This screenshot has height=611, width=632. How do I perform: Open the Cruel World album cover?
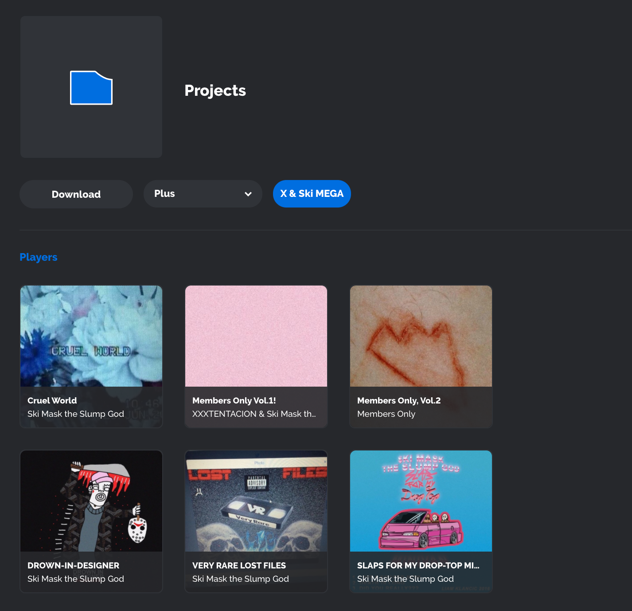pyautogui.click(x=91, y=336)
